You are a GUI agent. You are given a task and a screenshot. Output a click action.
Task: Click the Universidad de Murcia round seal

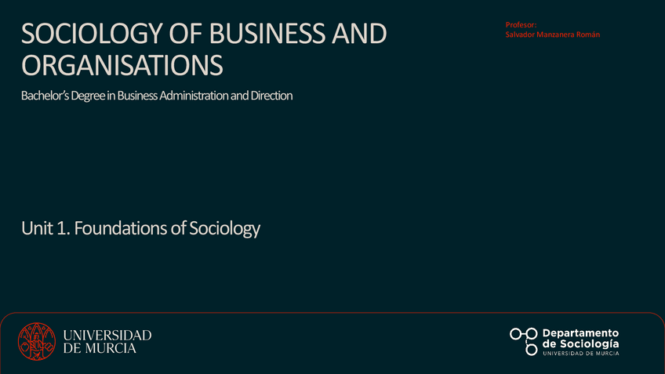click(x=37, y=342)
